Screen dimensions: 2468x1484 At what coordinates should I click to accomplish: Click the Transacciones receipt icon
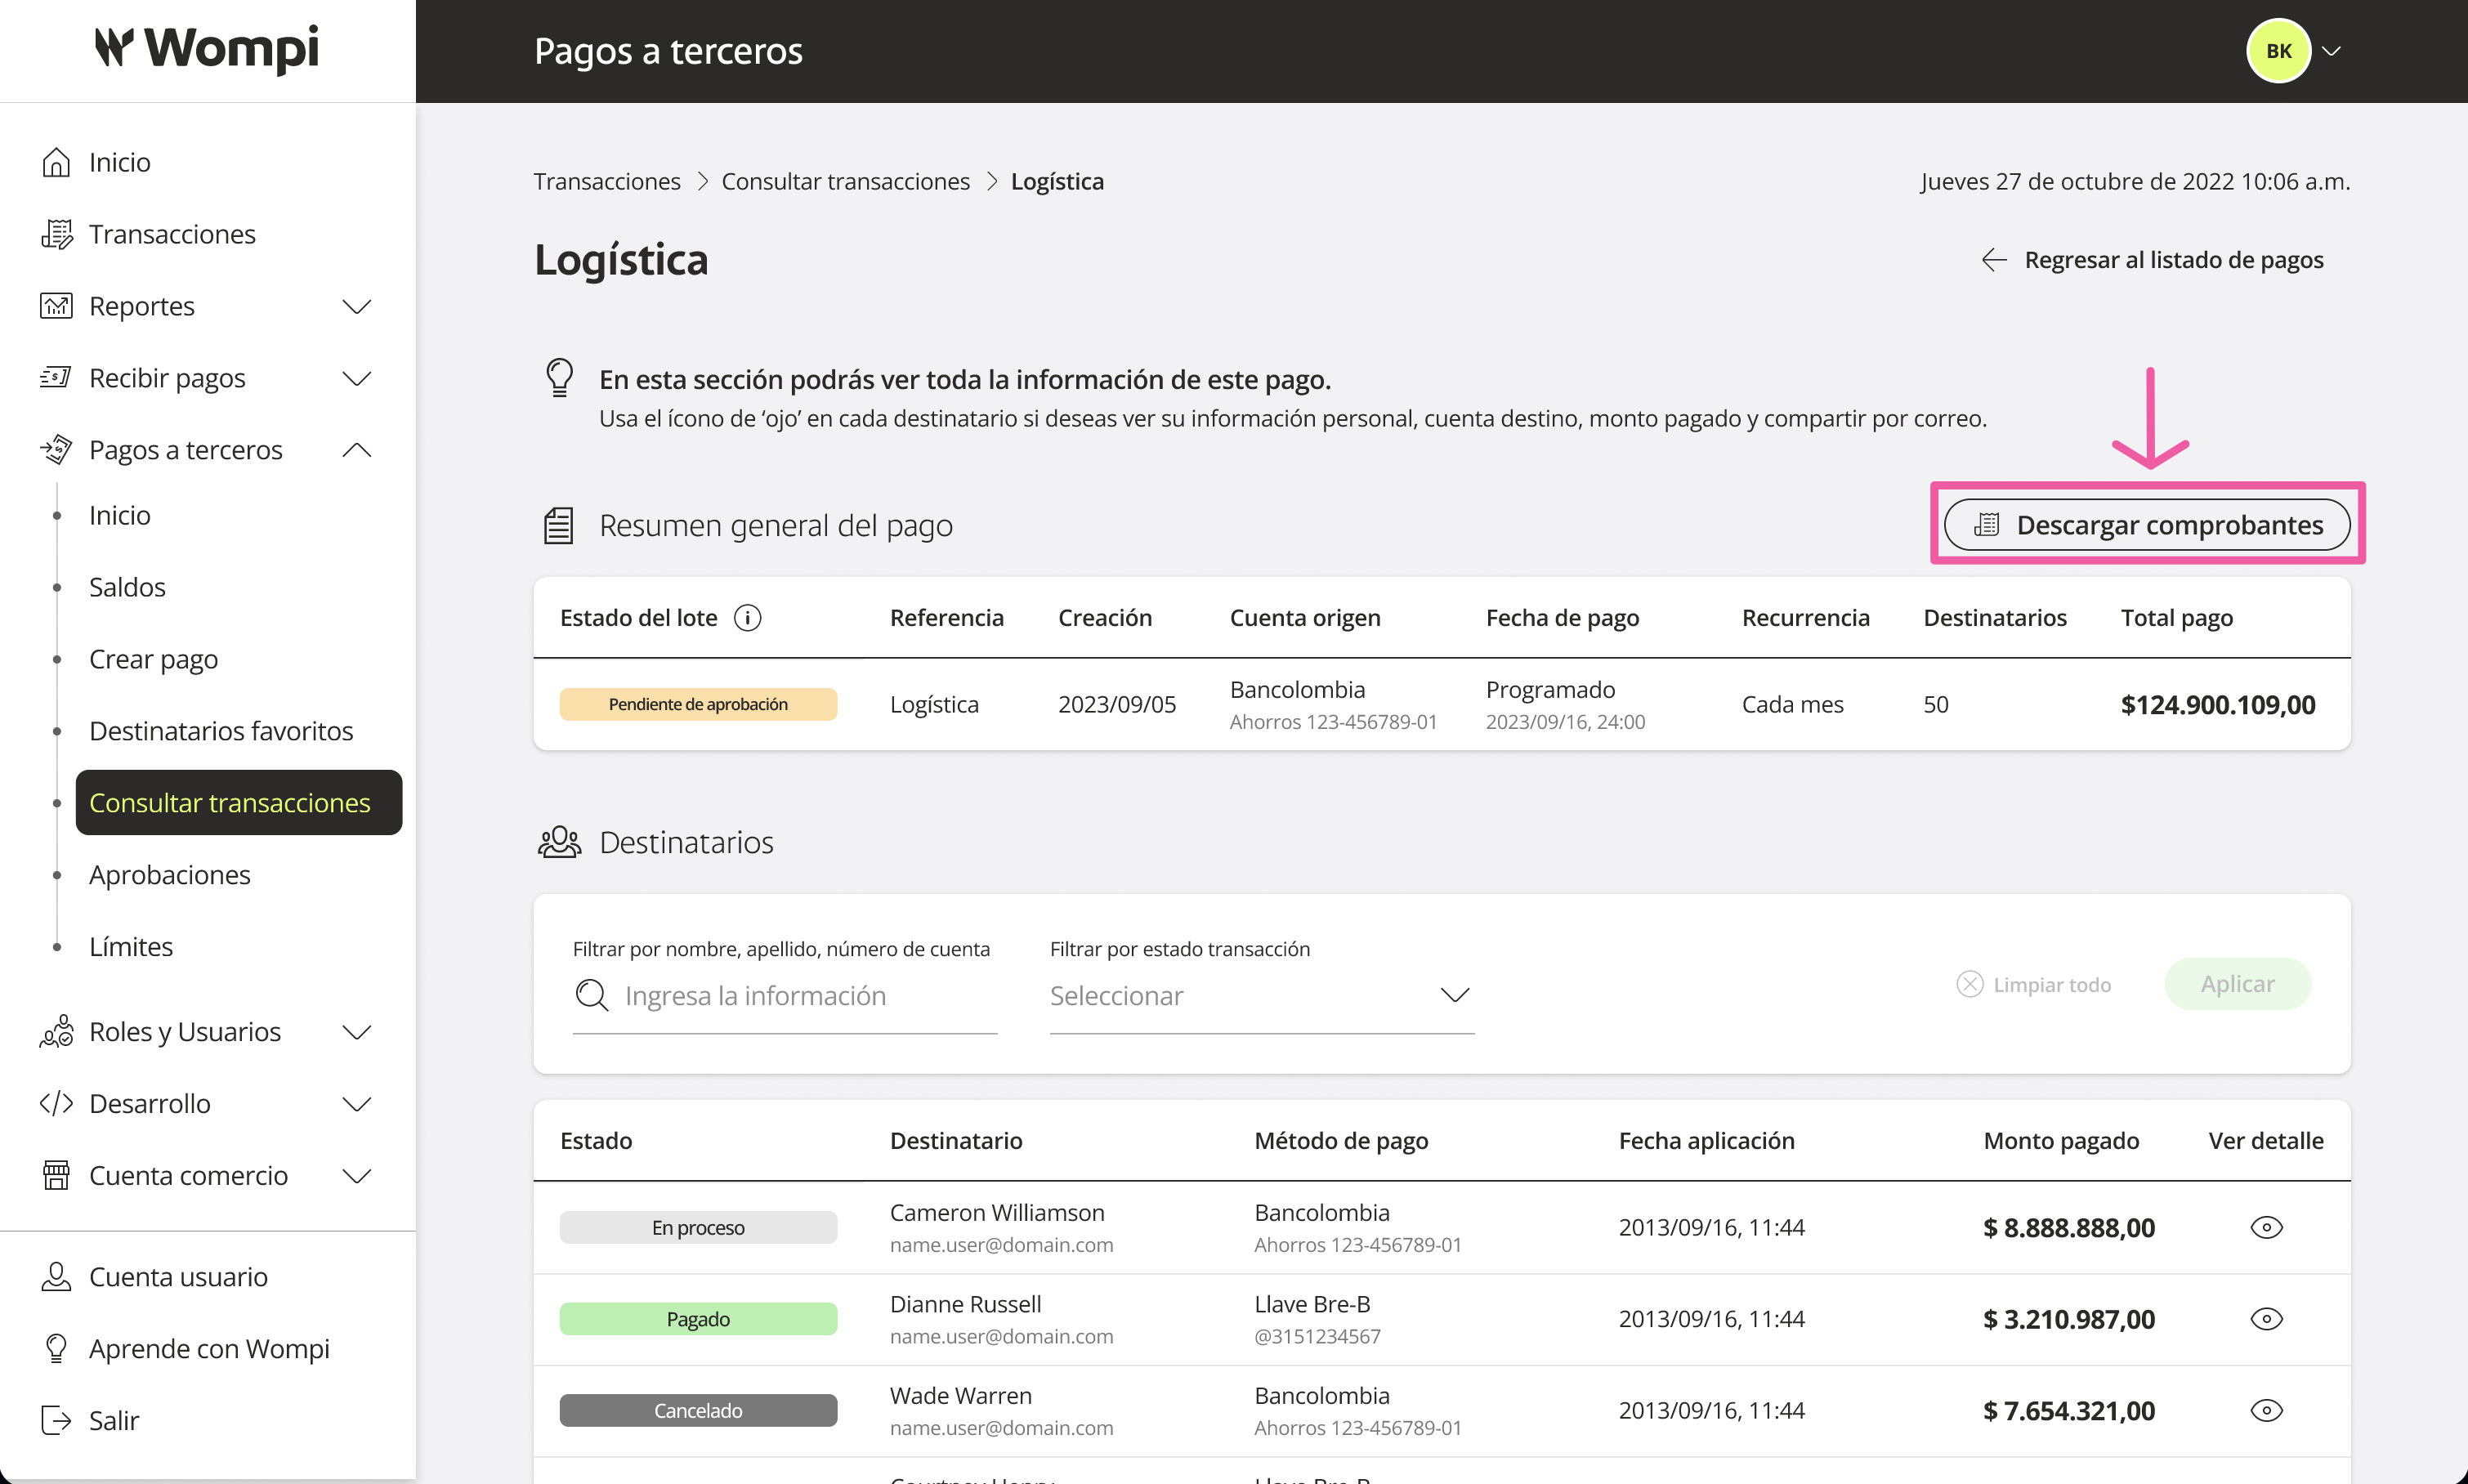pyautogui.click(x=56, y=234)
